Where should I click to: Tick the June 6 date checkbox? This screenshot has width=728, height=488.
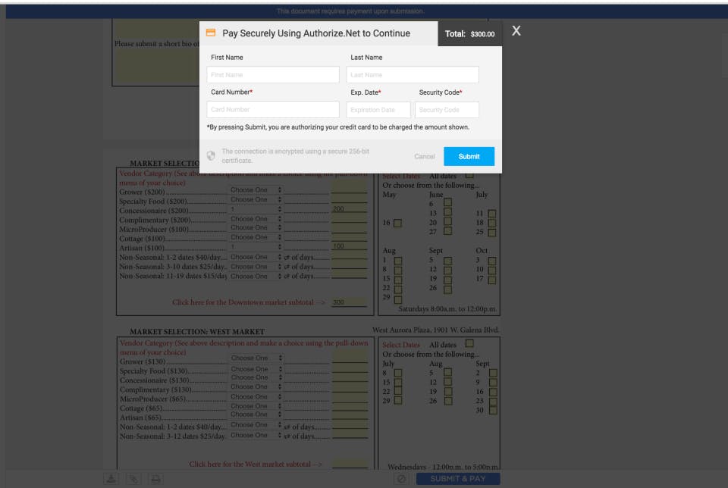[447, 202]
